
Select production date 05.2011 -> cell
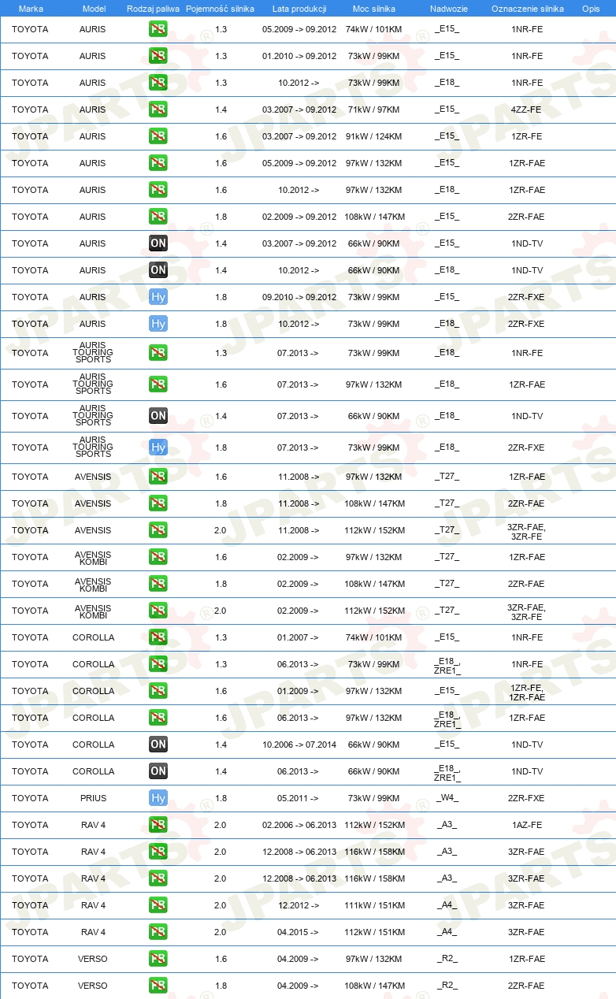pos(298,798)
